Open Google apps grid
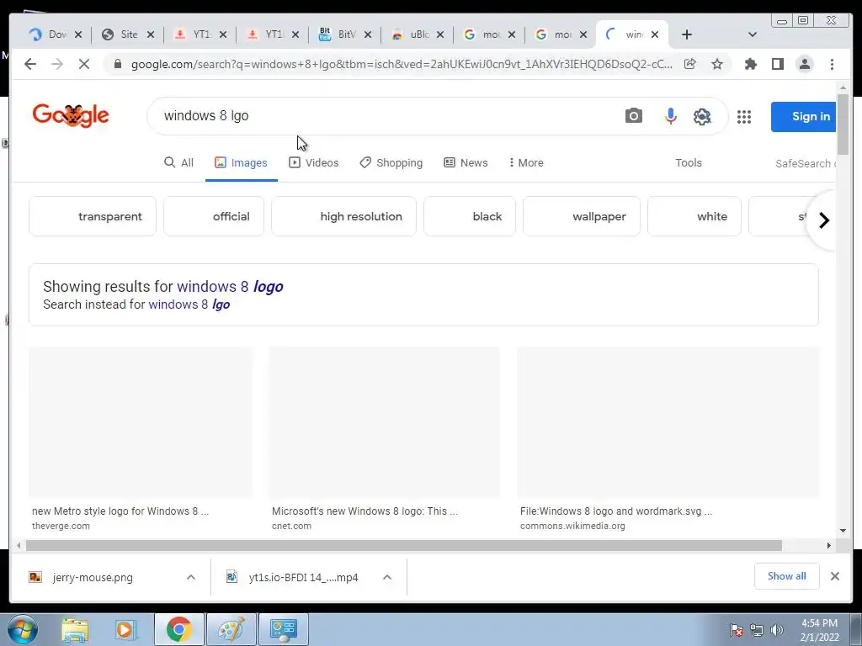The image size is (862, 646). pos(744,116)
